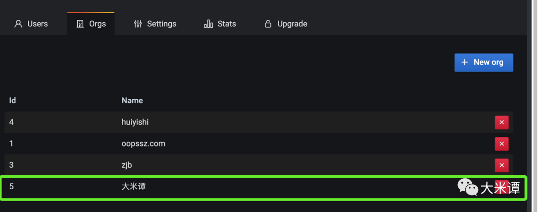The width and height of the screenshot is (538, 212).
Task: Click the Stats bar chart icon
Action: pyautogui.click(x=209, y=24)
